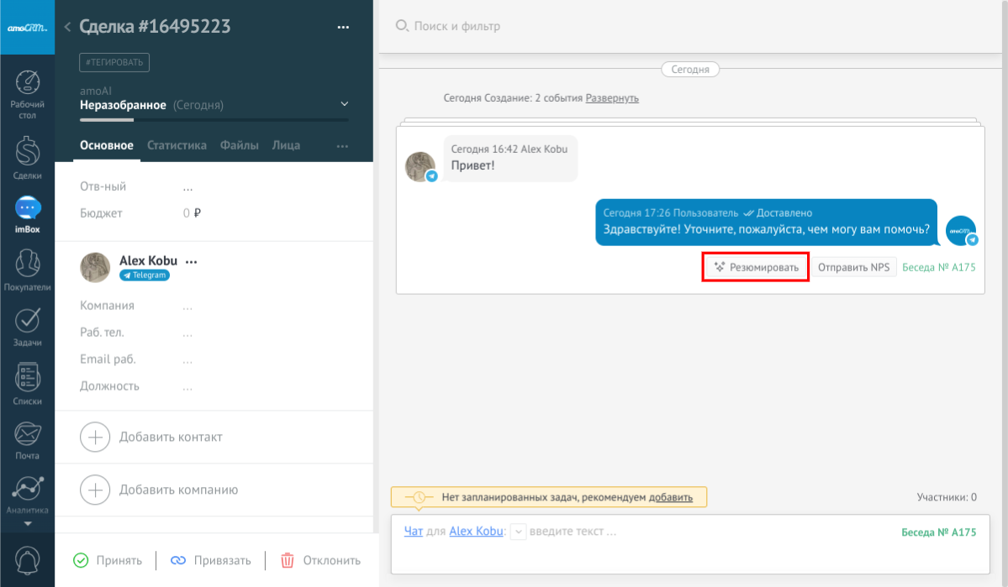Switch to the Файлы tab
1008x587 pixels.
click(x=240, y=145)
